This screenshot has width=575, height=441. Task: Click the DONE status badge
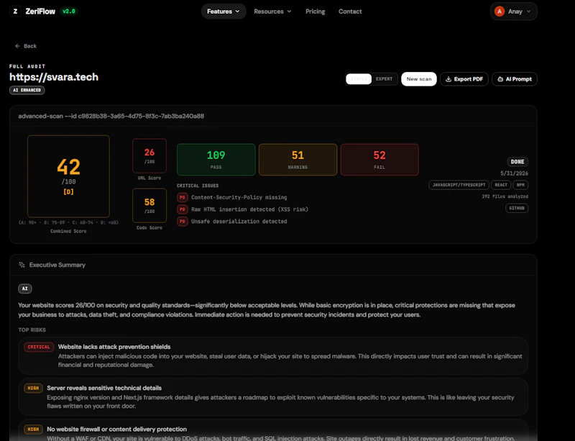[517, 162]
